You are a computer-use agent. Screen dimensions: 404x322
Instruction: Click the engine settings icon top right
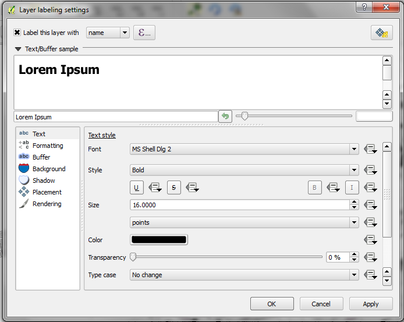381,33
